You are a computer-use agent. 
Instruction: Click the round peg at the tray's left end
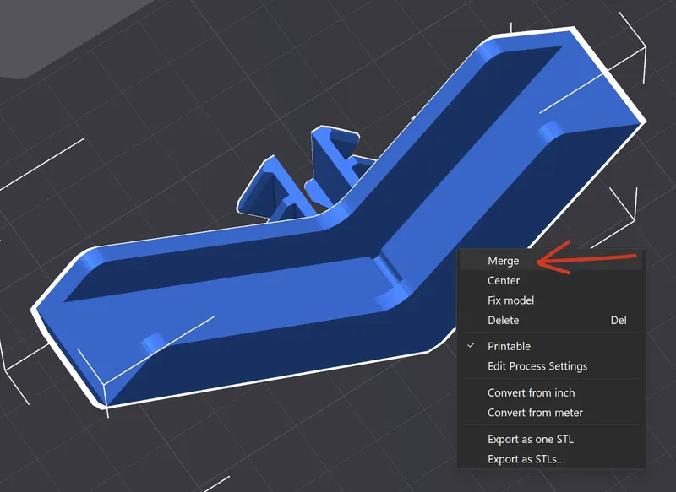(x=151, y=341)
